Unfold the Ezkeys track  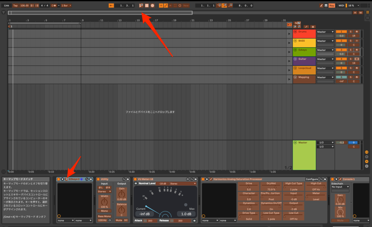[x=295, y=50]
